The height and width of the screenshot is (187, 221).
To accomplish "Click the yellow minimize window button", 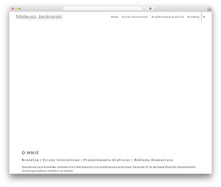I will 16,9.
